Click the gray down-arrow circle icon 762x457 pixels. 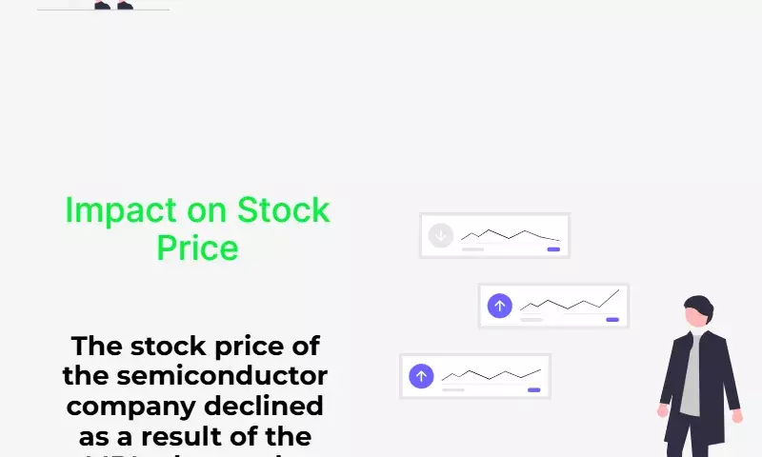click(x=441, y=235)
